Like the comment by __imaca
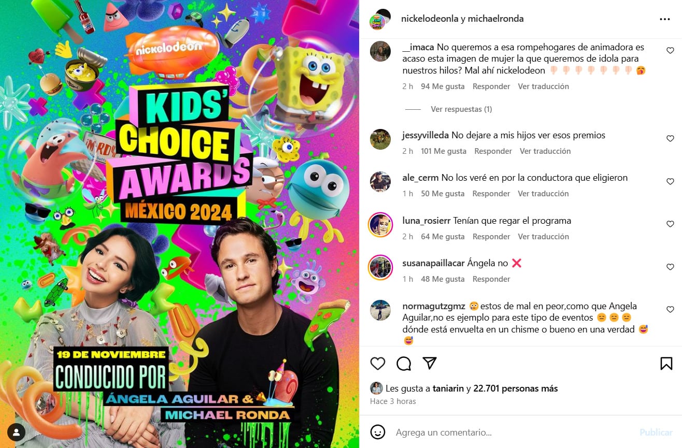 pyautogui.click(x=670, y=51)
